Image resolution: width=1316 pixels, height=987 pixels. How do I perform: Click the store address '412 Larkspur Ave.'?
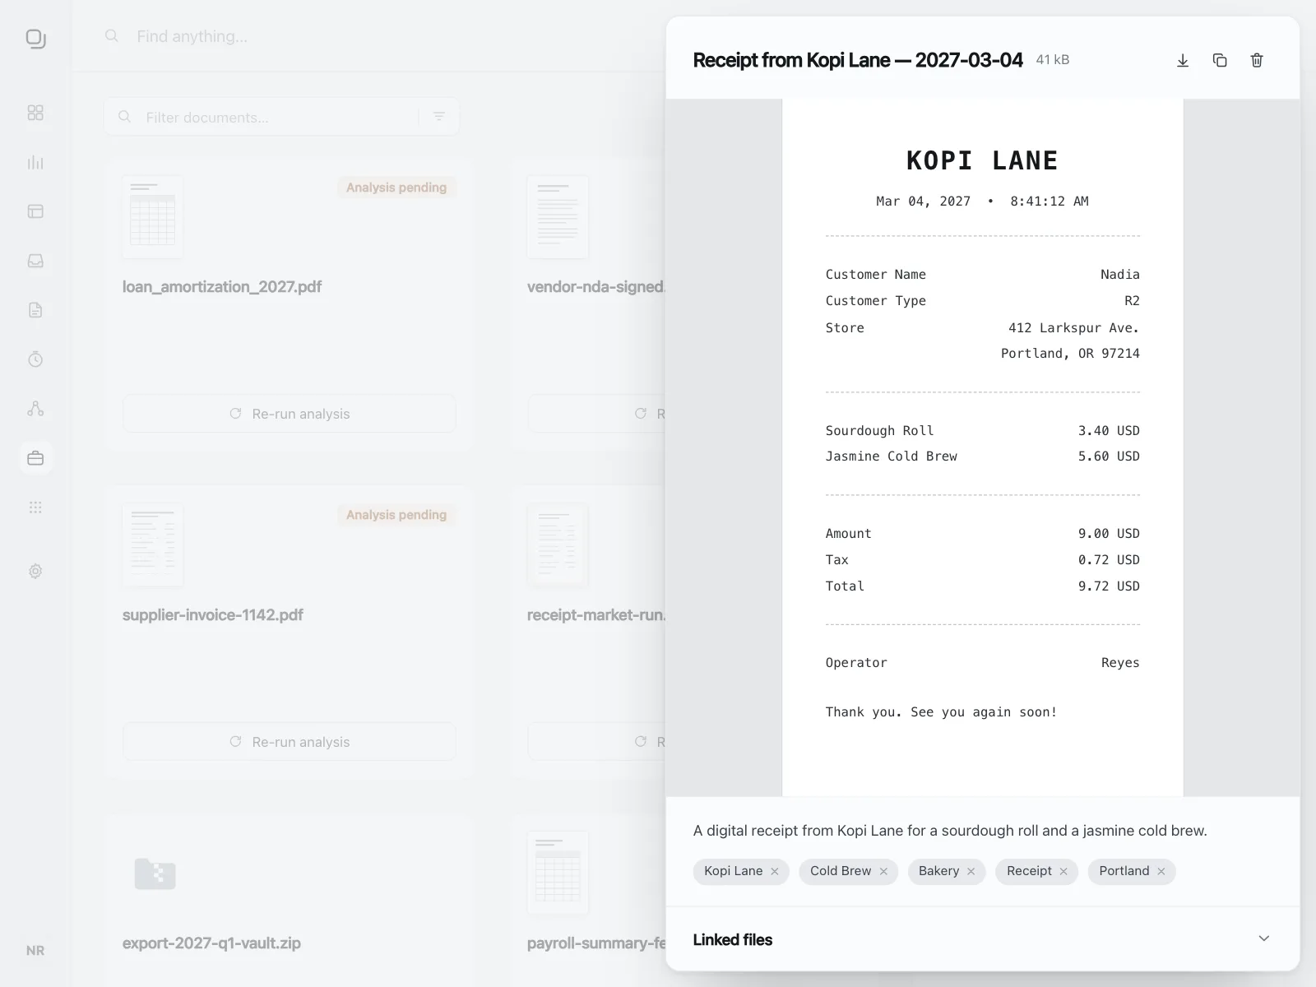(1074, 328)
